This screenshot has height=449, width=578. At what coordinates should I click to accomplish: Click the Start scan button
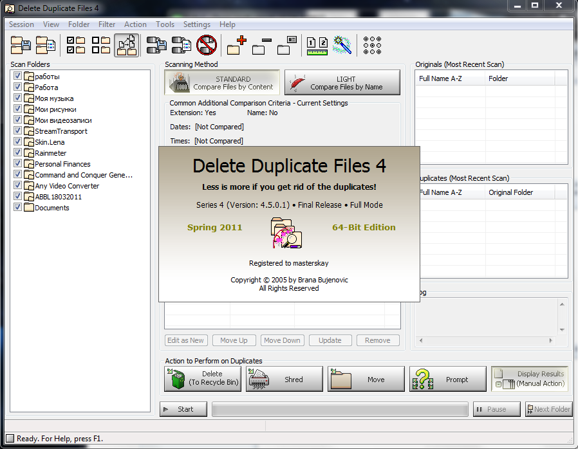183,409
